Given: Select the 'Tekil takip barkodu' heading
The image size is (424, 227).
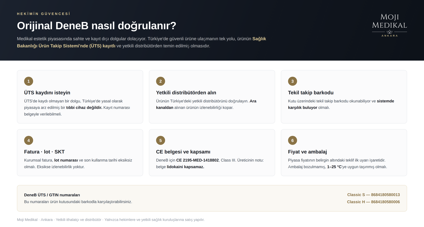Looking at the screenshot, I should 311,93.
